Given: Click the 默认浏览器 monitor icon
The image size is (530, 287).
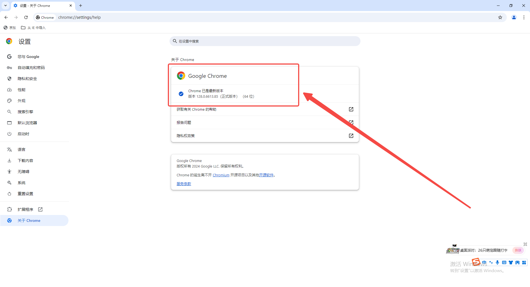Looking at the screenshot, I should pyautogui.click(x=9, y=123).
